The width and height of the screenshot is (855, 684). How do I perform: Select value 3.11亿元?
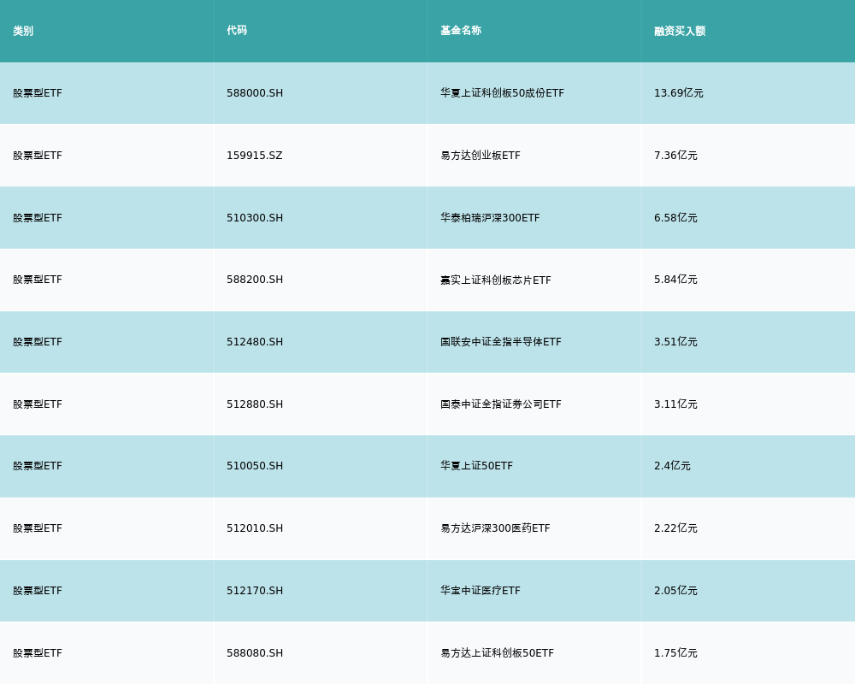click(675, 404)
